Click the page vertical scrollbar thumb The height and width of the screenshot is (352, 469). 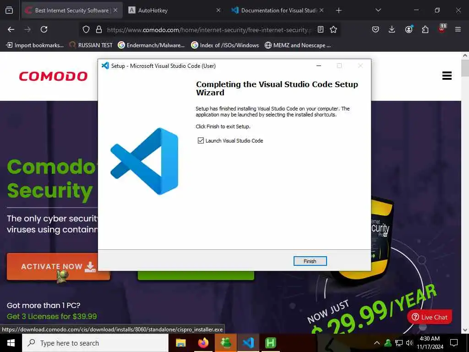click(x=465, y=68)
